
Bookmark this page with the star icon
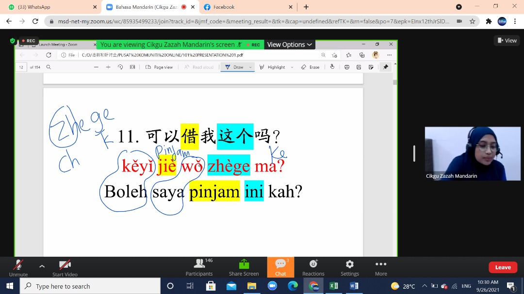point(472,21)
